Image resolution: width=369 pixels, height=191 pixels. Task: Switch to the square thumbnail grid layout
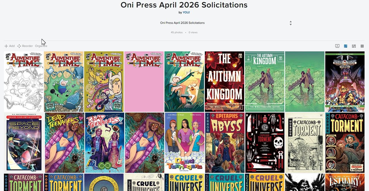click(346, 46)
